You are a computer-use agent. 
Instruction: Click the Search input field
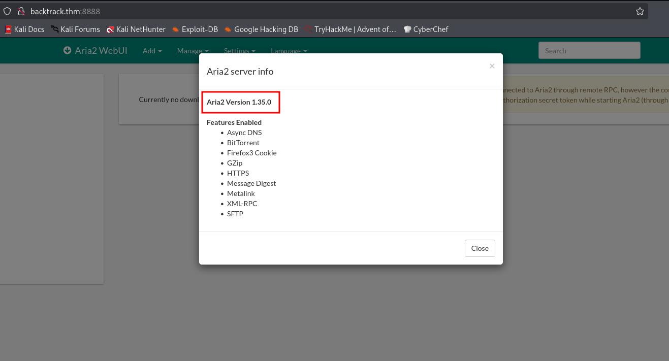pyautogui.click(x=589, y=51)
